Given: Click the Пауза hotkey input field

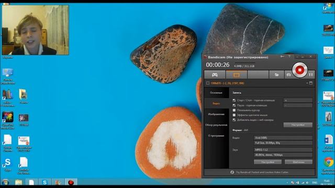Looking at the screenshot, I should click(x=298, y=105).
